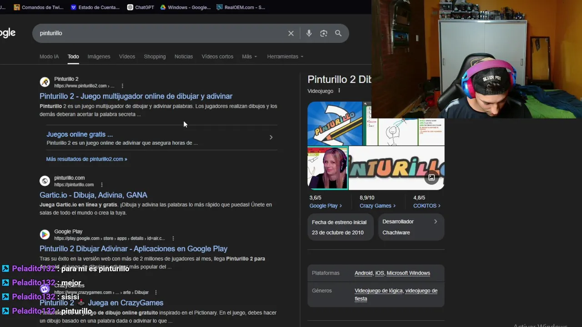Open the Google logo home link
Image resolution: width=582 pixels, height=327 pixels.
pyautogui.click(x=8, y=33)
